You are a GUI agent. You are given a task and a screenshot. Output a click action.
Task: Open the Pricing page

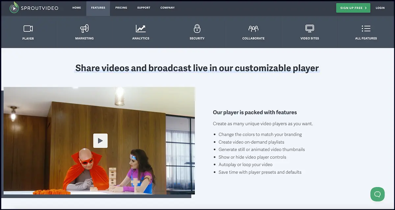(x=121, y=8)
